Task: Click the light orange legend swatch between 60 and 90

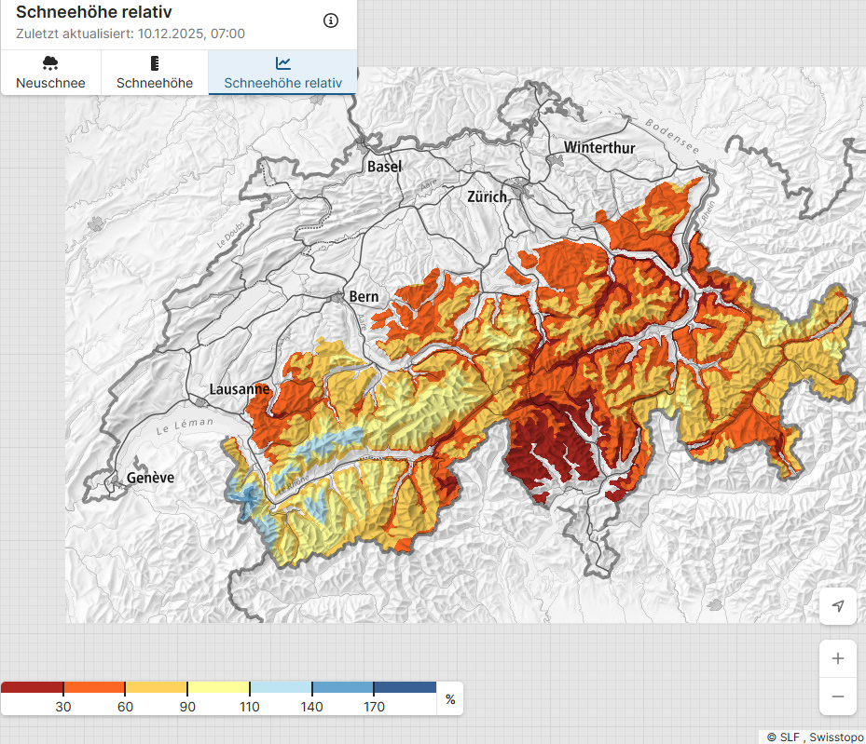Action: click(157, 687)
